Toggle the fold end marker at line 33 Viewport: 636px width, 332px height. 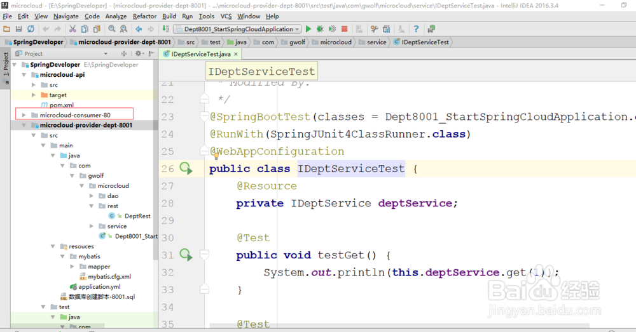[x=204, y=289]
